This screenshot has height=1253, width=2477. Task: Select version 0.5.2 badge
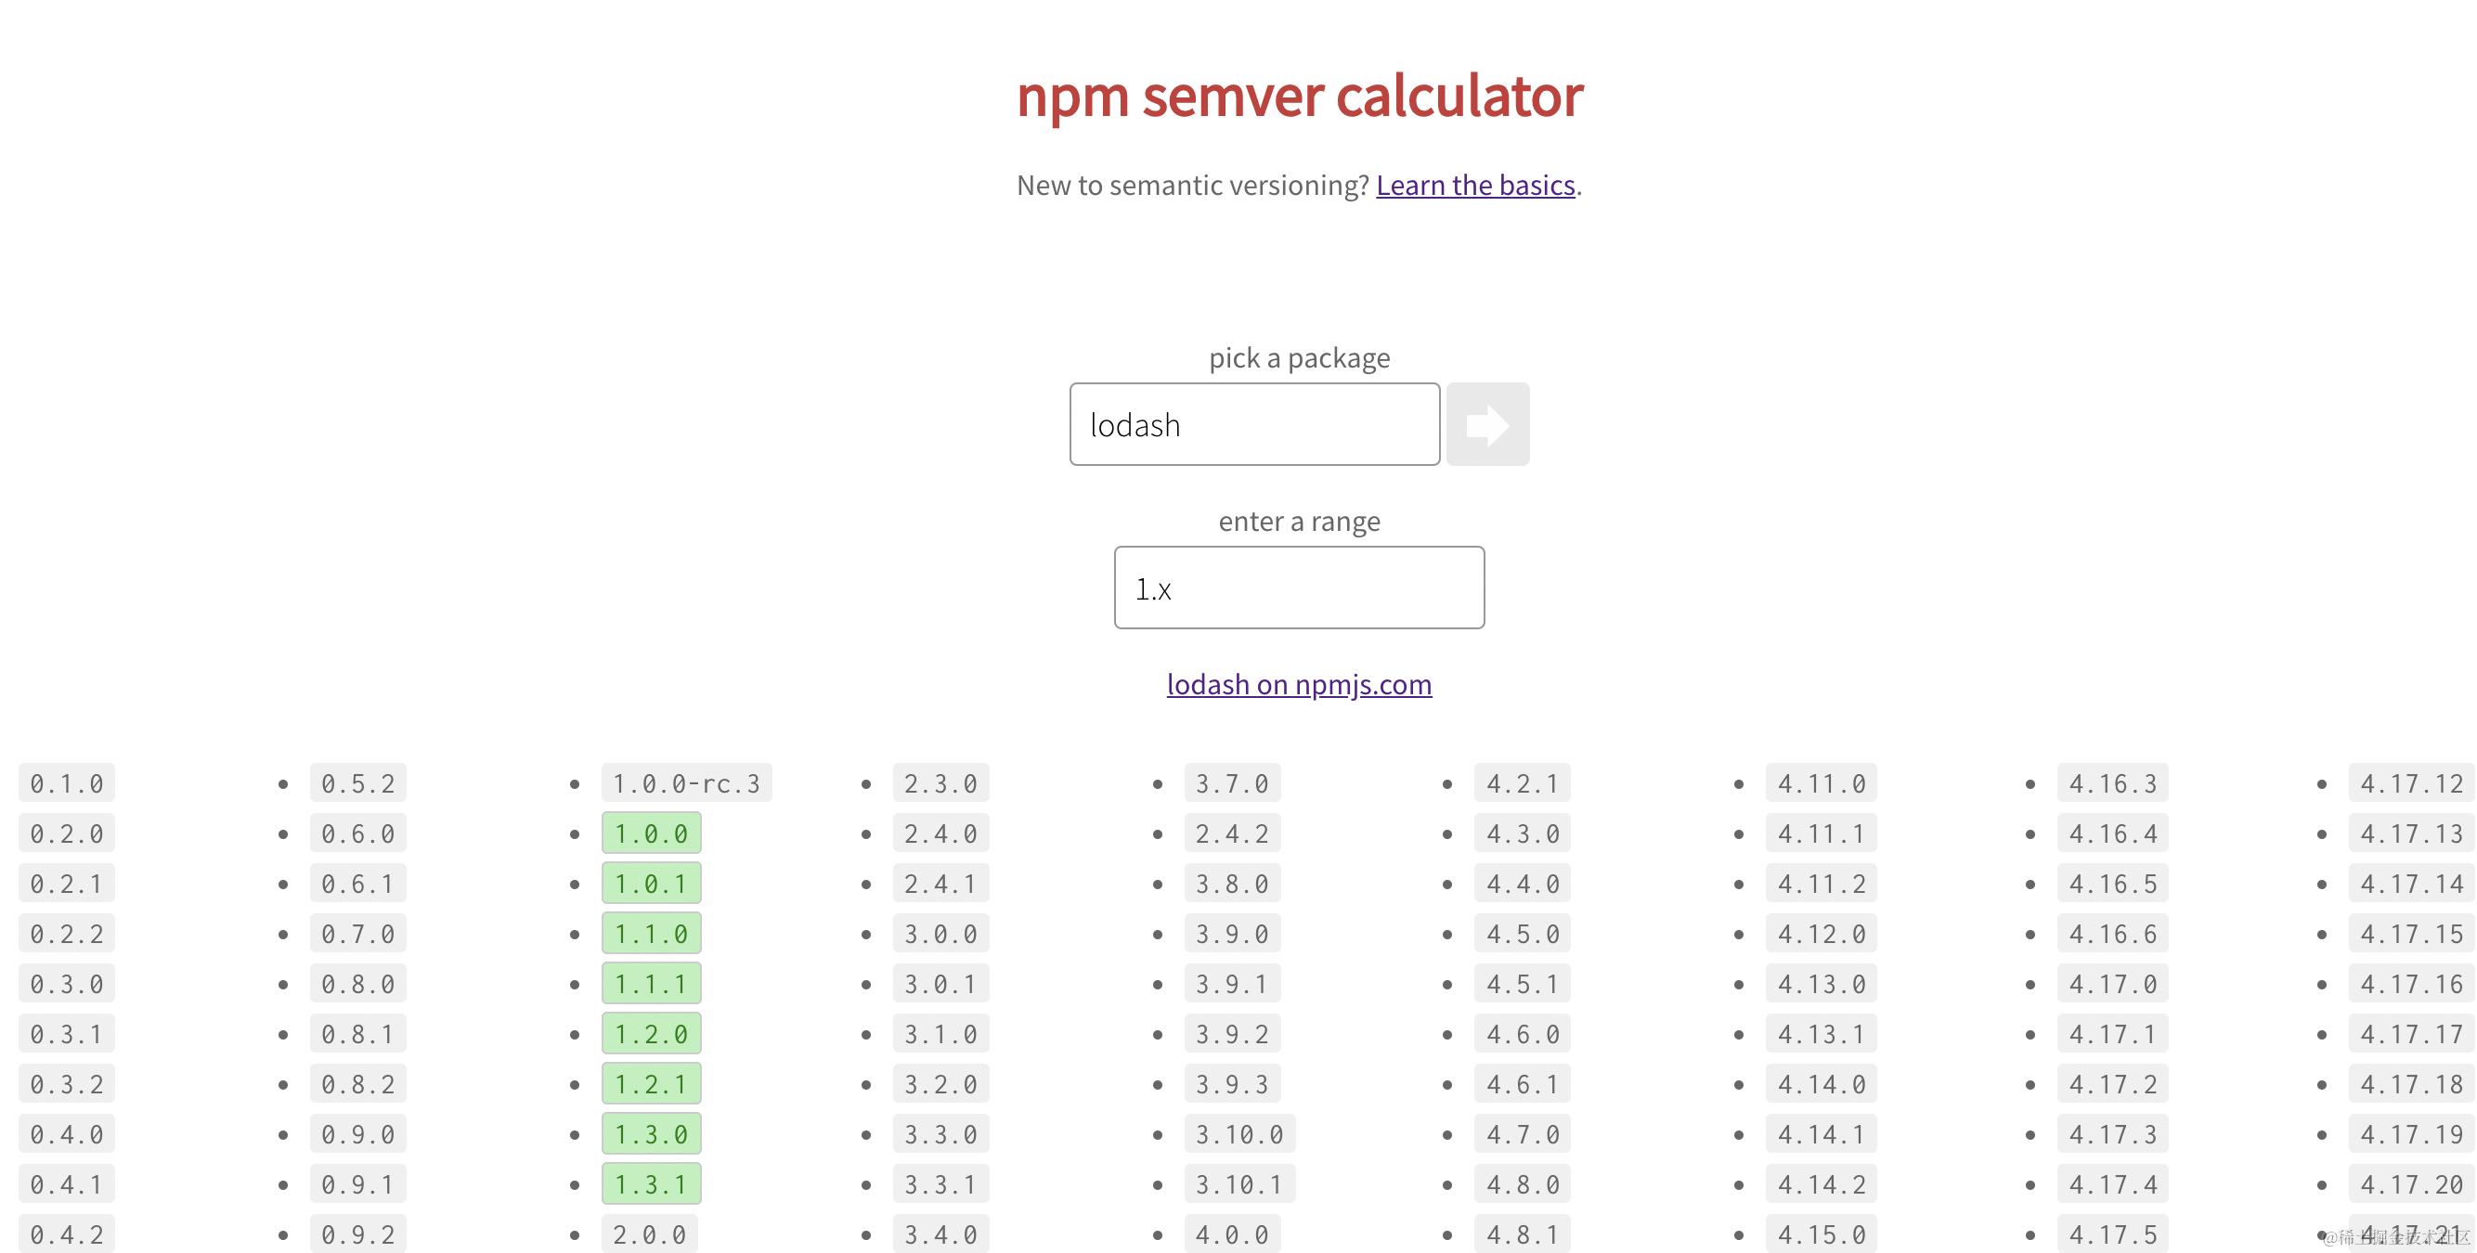[x=357, y=782]
